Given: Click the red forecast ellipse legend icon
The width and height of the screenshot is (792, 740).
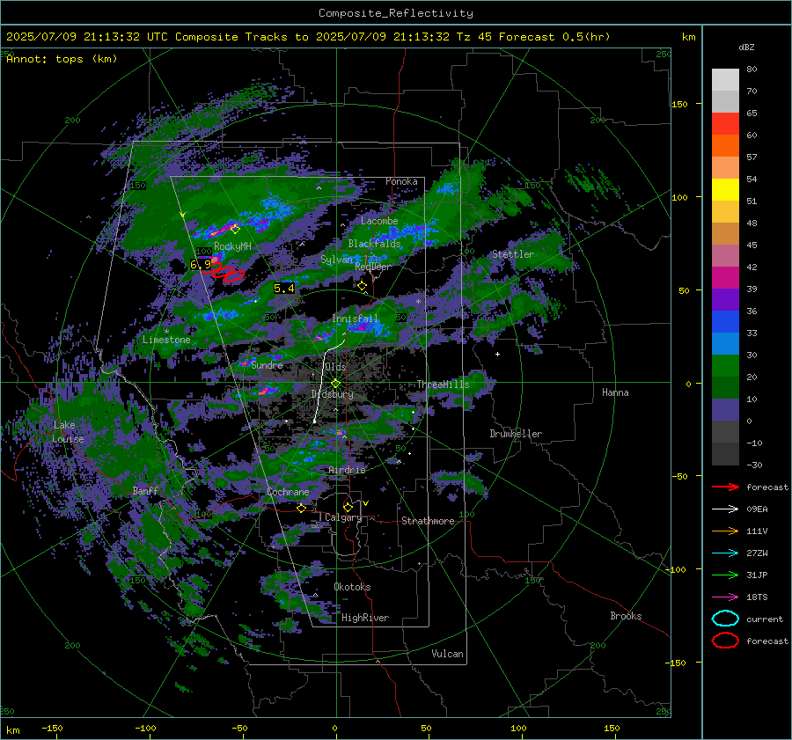Looking at the screenshot, I should [x=725, y=641].
